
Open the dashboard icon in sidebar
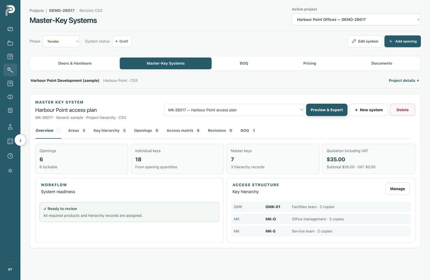point(10,29)
